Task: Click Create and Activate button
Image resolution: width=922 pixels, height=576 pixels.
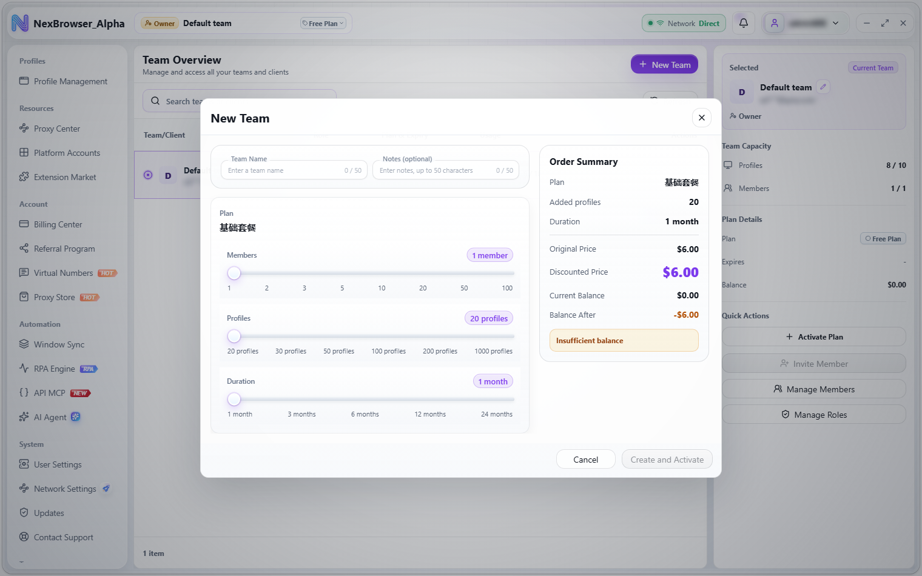Action: 667,460
